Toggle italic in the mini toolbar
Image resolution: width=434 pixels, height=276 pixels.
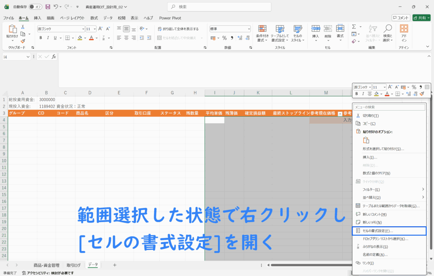(x=363, y=94)
